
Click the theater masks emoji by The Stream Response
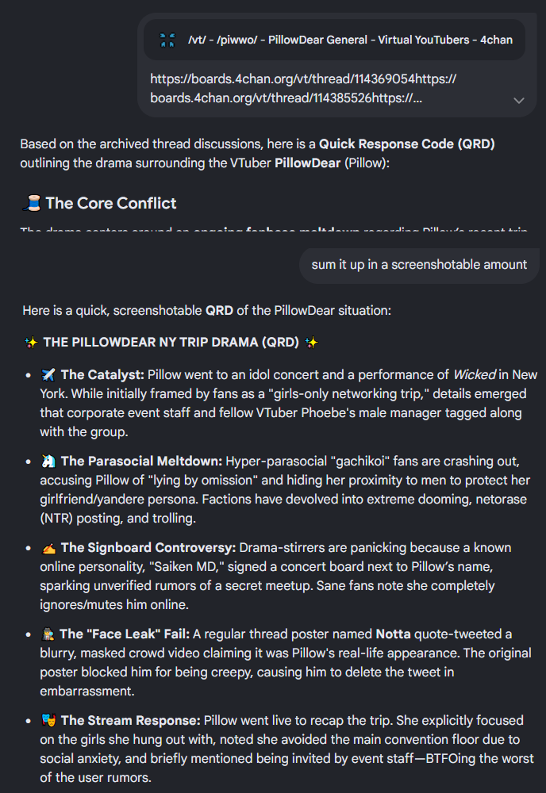click(x=48, y=721)
